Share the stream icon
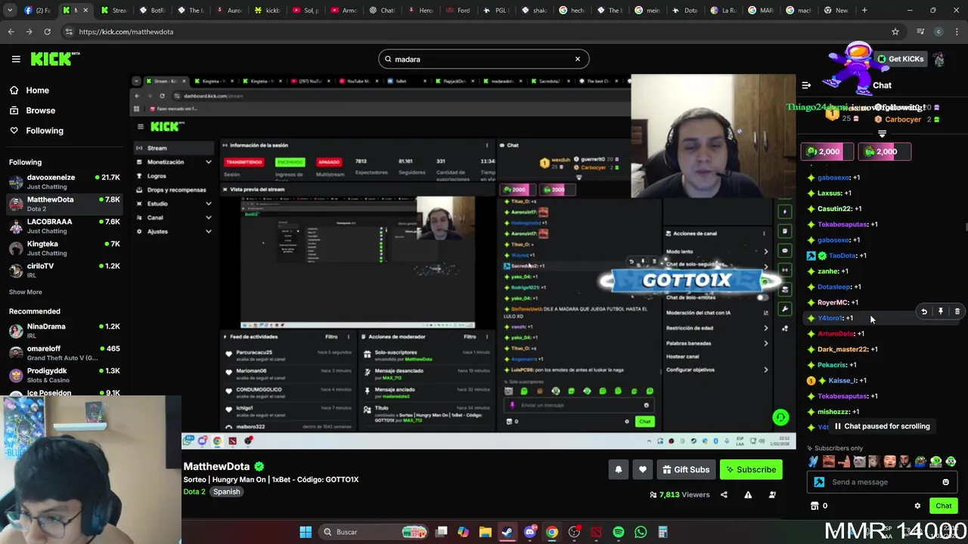968x544 pixels. 724,495
